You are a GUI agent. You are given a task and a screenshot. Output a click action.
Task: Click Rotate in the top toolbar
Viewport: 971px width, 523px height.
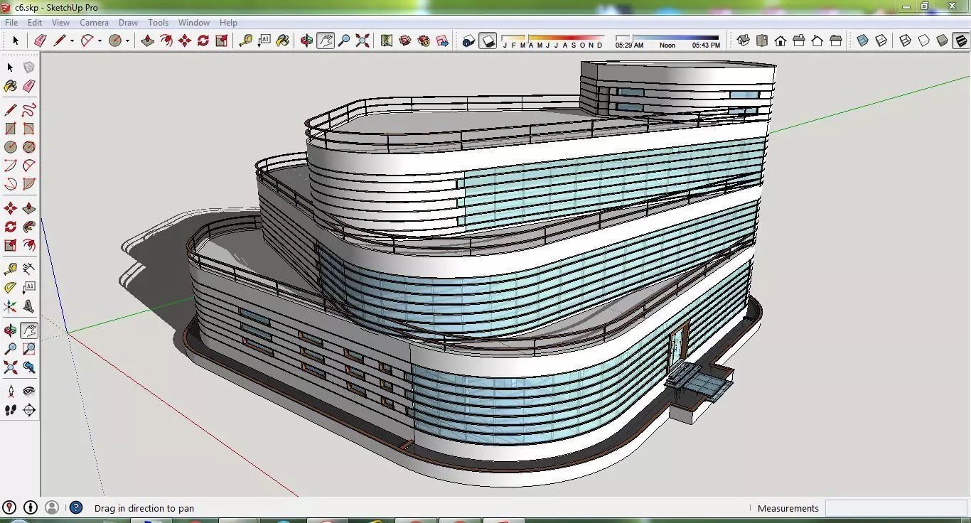(x=203, y=41)
